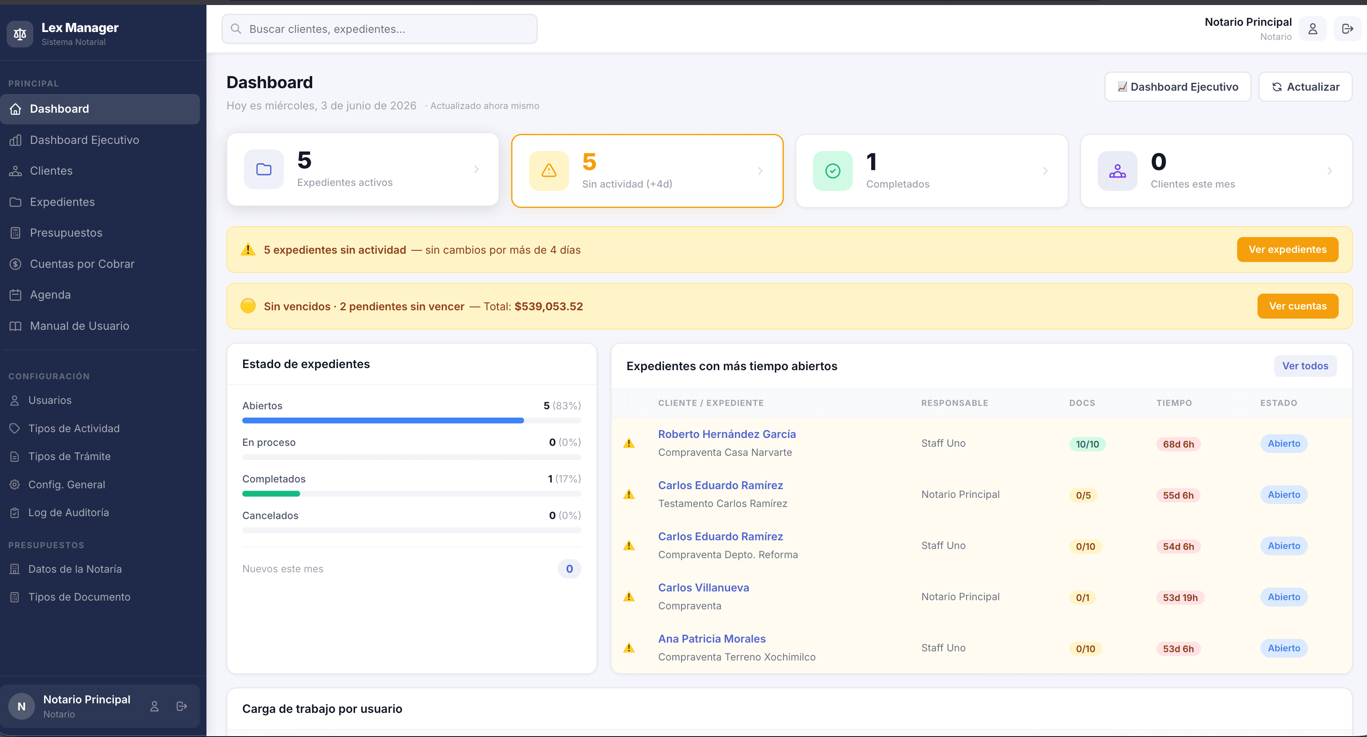Click the green check icon on Completados card

point(833,171)
